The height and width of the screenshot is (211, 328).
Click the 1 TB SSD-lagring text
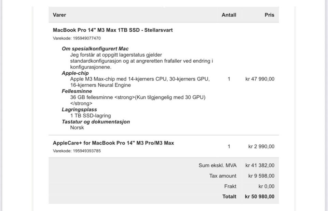(91, 116)
